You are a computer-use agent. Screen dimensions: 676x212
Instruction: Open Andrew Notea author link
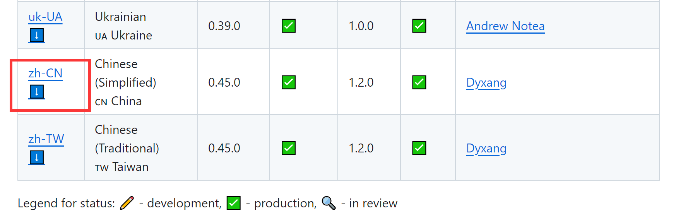(x=505, y=26)
